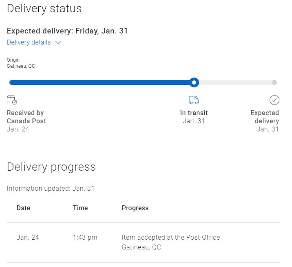Select the 1:43 pm time cell
Image resolution: width=292 pixels, height=267 pixels.
tap(85, 237)
